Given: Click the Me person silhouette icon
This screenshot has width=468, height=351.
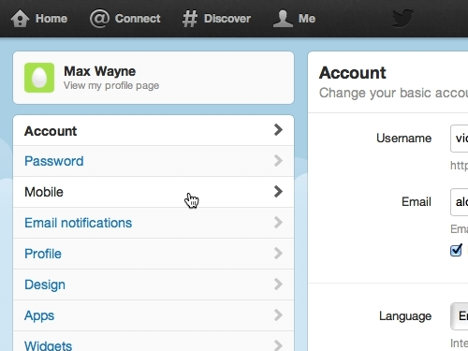Looking at the screenshot, I should click(283, 19).
